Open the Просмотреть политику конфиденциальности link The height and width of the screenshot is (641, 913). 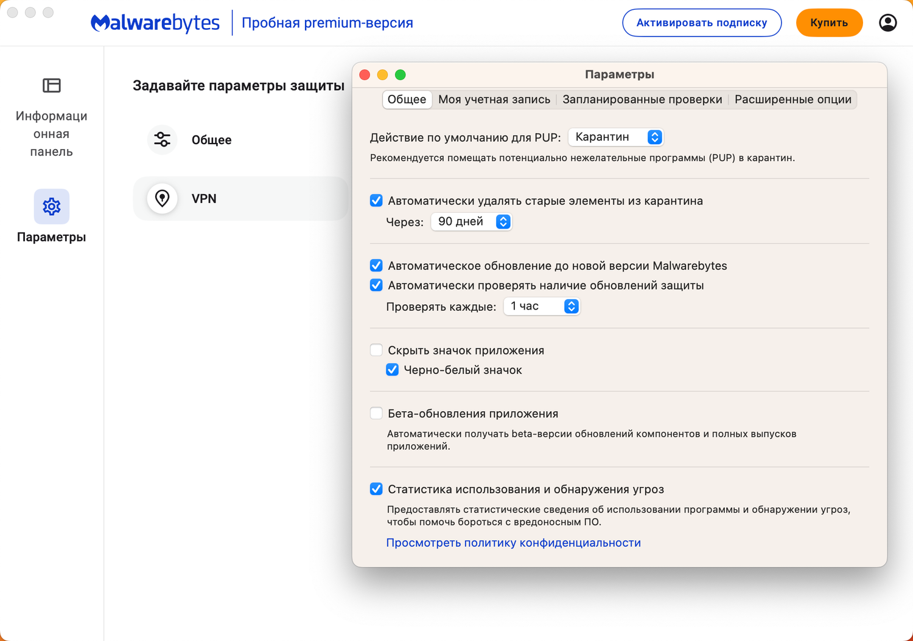[513, 543]
